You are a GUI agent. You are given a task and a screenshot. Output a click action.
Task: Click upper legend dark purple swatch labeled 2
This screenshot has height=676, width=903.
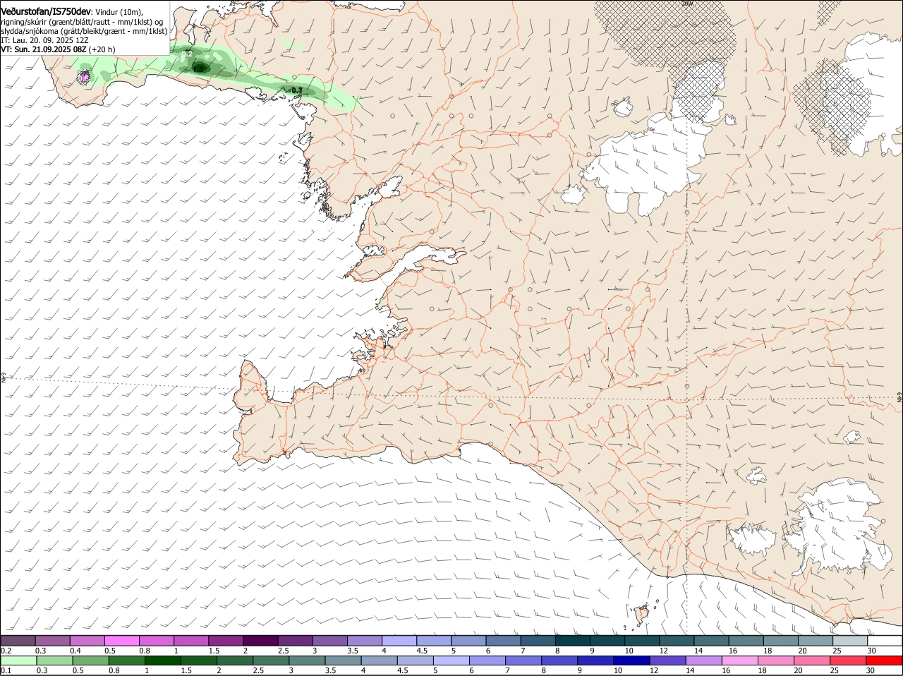(x=260, y=640)
